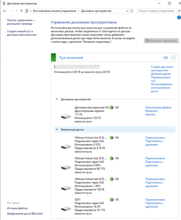The height and width of the screenshot is (220, 181).
Task: Click the Up one level arrow
Action: (21, 11)
